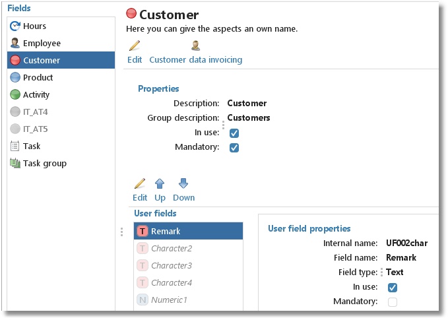Click the T icon beside Character3
Image resolution: width=448 pixels, height=320 pixels.
click(143, 265)
